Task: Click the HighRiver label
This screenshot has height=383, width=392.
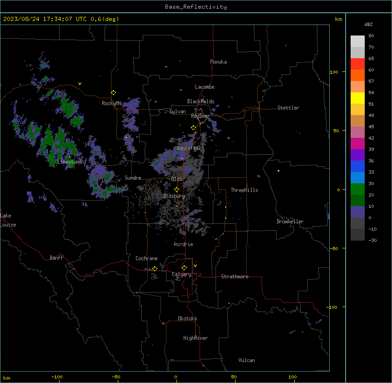Action: coord(196,338)
